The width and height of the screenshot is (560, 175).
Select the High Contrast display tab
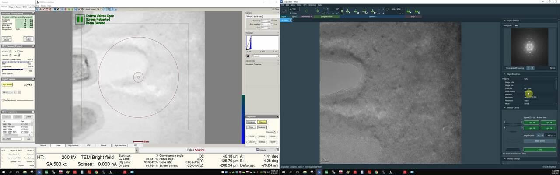coord(73,145)
